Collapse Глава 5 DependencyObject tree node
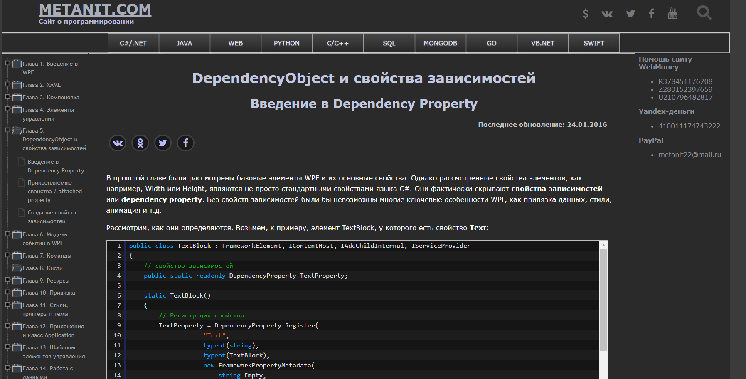The image size is (746, 379). coord(7,130)
